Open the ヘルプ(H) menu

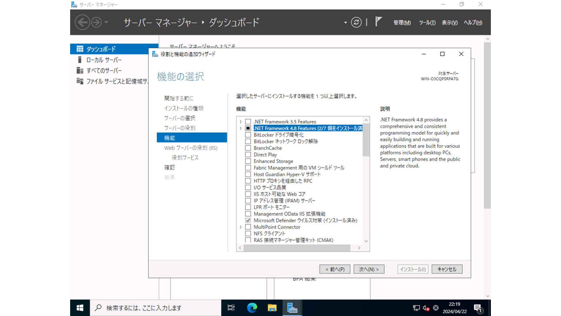point(473,22)
